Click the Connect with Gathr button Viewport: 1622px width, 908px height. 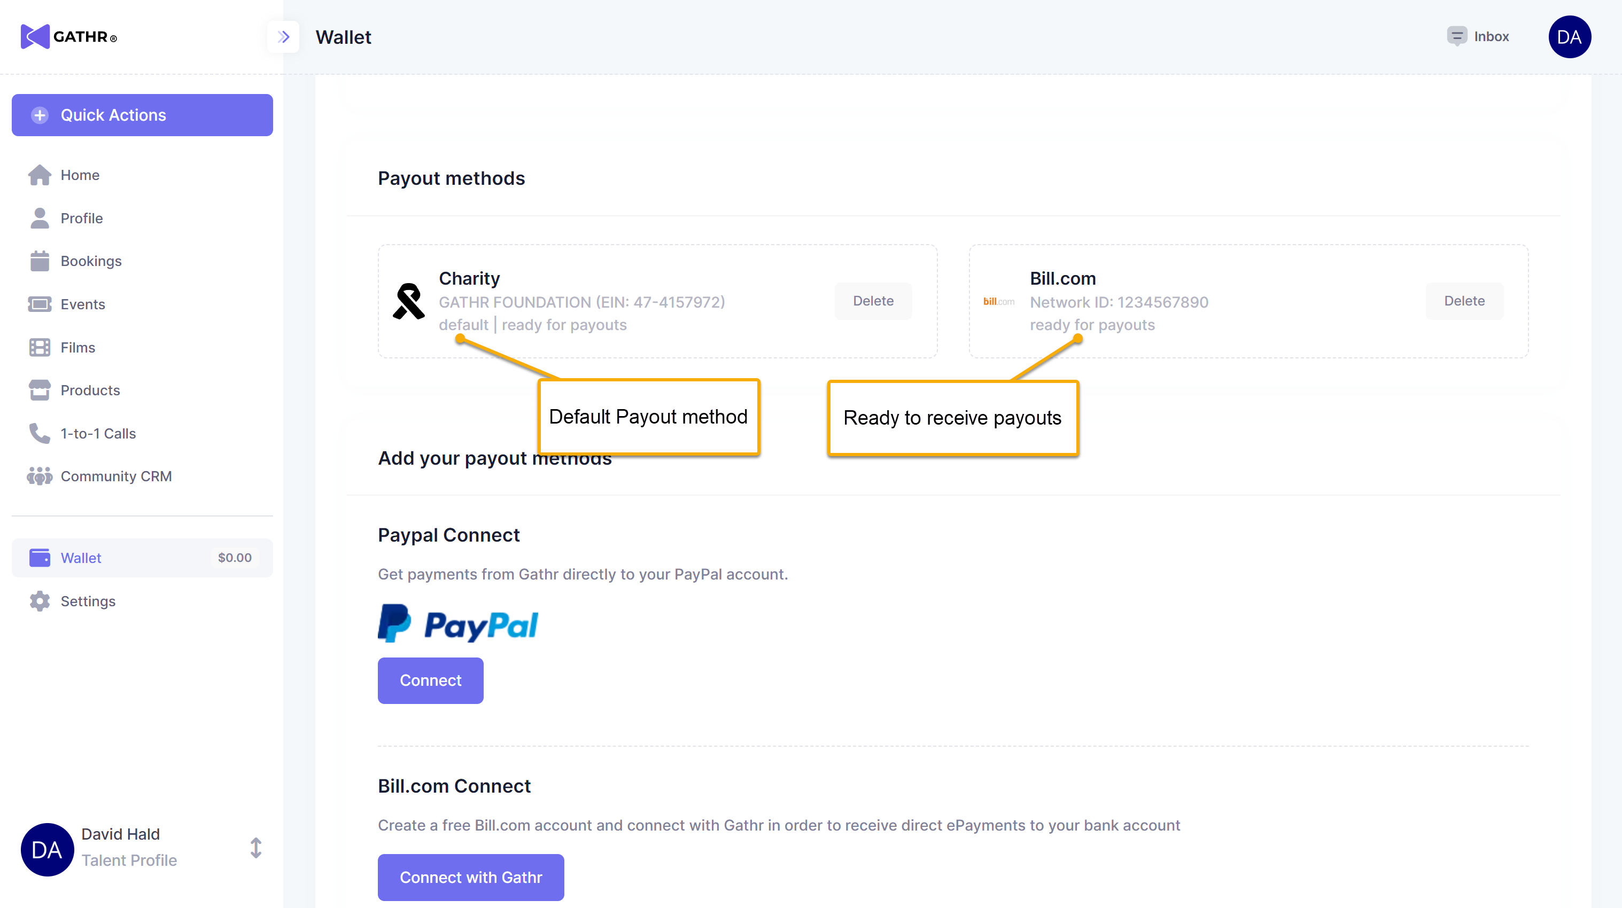click(x=470, y=876)
